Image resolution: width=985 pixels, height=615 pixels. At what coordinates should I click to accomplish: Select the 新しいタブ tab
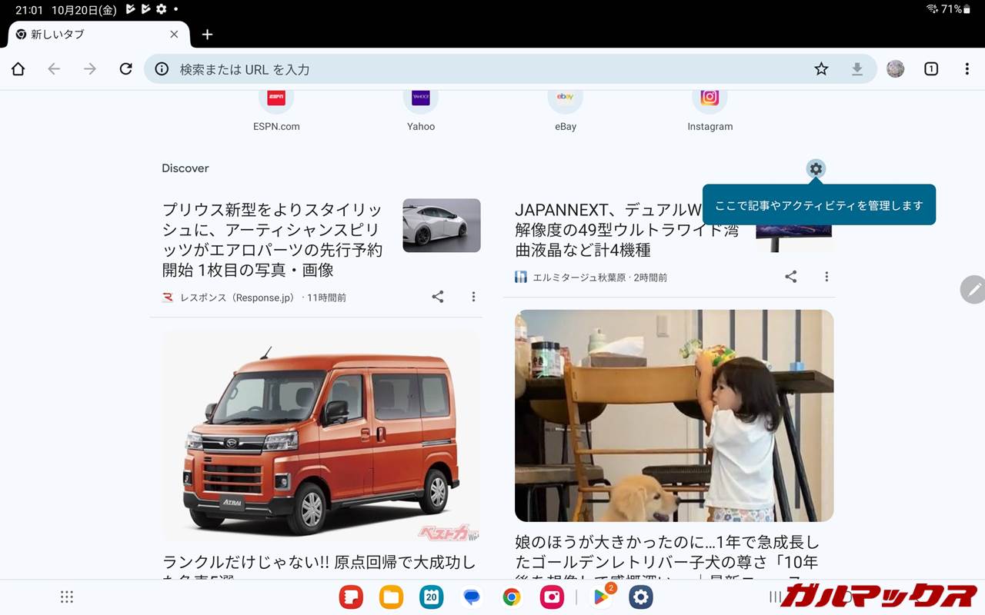pos(85,35)
